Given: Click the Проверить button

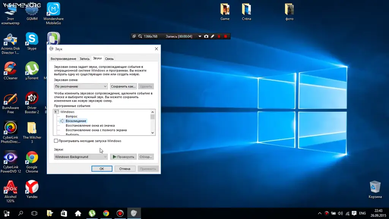Looking at the screenshot, I should 123,157.
